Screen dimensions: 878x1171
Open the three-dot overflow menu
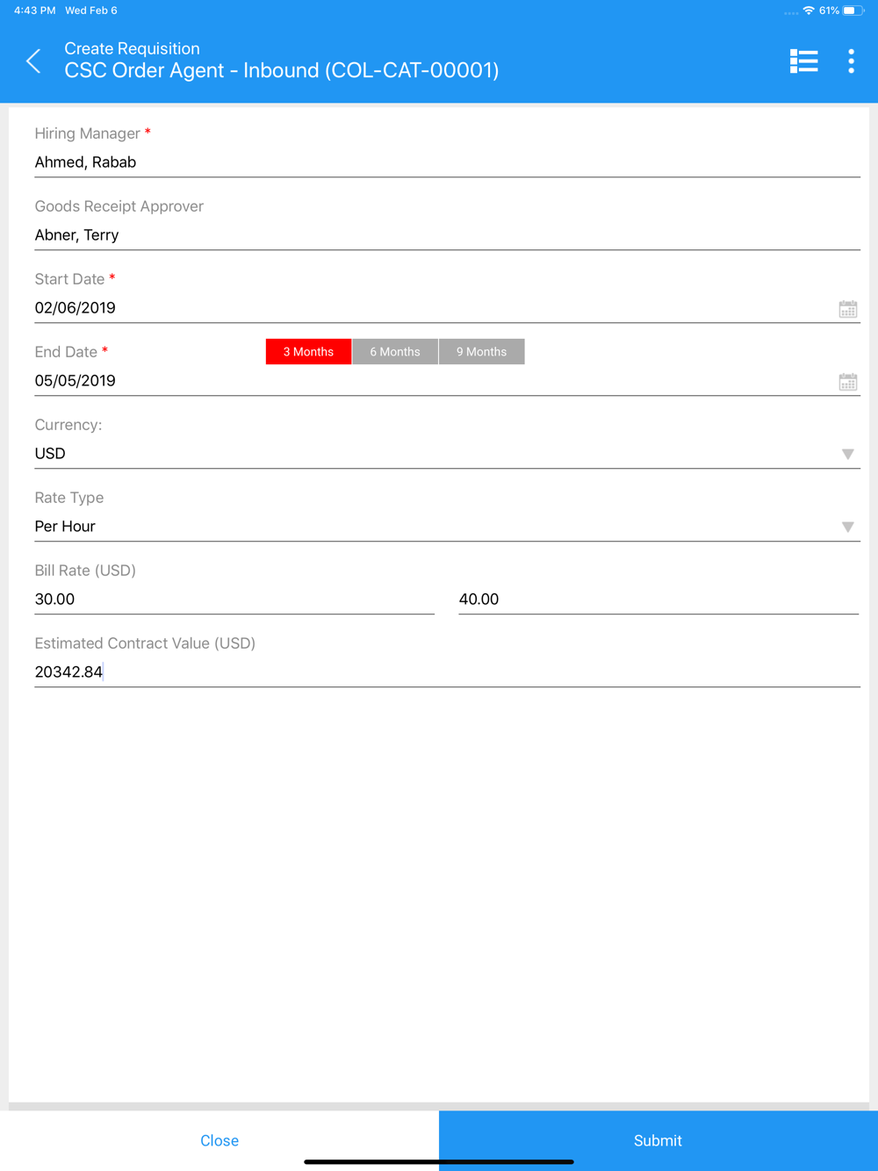(851, 61)
